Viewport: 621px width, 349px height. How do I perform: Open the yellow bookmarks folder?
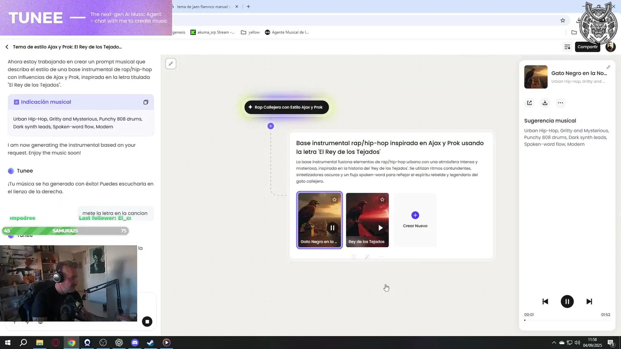(x=250, y=32)
